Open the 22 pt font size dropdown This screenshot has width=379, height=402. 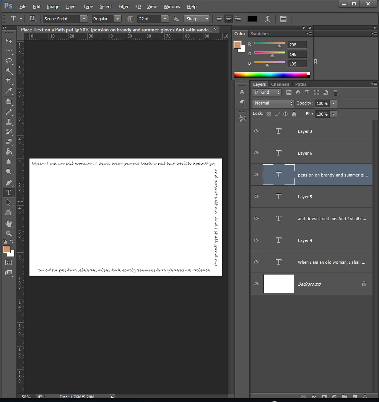[165, 19]
